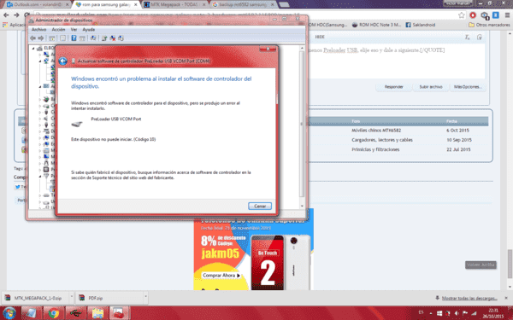Click Chrome's forward navigation arrow
The height and width of the screenshot is (320, 513).
click(x=16, y=15)
